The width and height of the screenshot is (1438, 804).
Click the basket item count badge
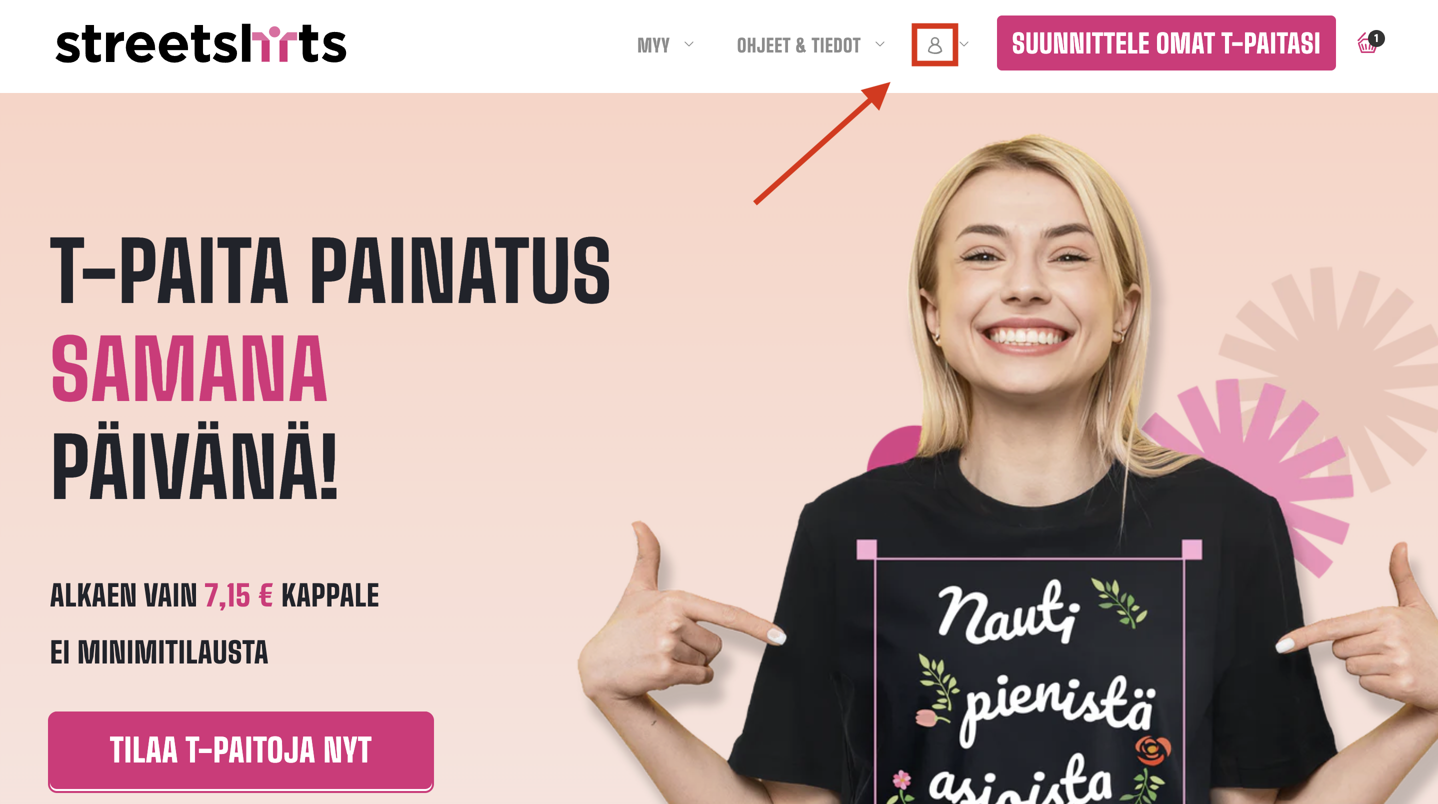point(1376,38)
